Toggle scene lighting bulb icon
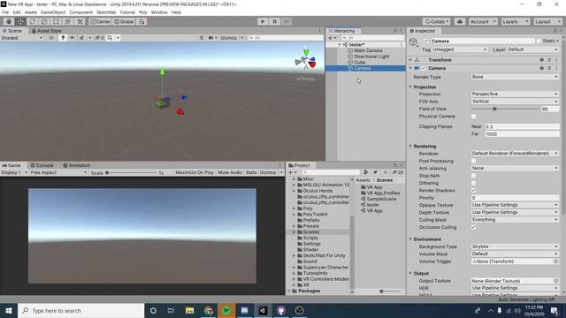Image resolution: width=566 pixels, height=318 pixels. (x=63, y=38)
